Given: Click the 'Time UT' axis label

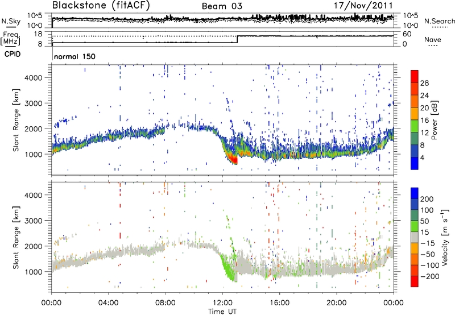Looking at the screenshot, I should tap(222, 312).
